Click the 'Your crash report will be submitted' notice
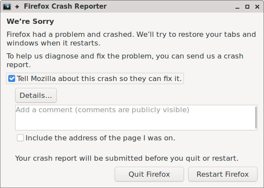Viewport: 264px width, 188px height. pyautogui.click(x=126, y=158)
